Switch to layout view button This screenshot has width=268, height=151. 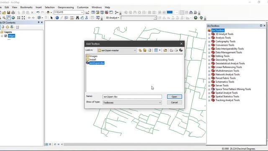coord(50,144)
